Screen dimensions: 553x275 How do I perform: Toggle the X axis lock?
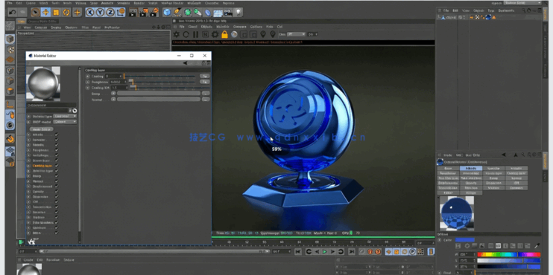(90, 13)
